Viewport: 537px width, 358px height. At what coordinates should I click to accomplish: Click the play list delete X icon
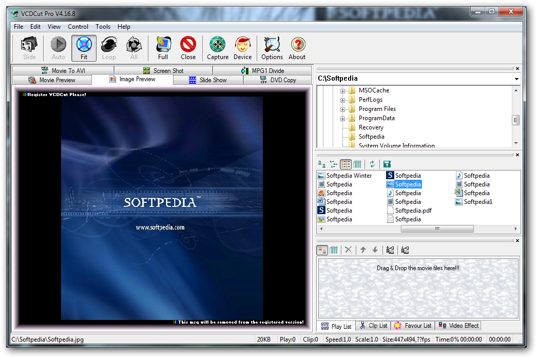348,250
